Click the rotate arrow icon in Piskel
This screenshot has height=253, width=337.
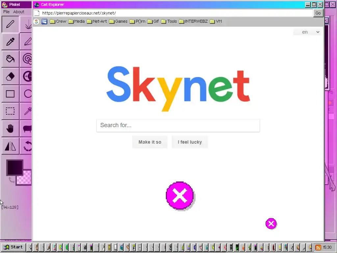(26, 146)
